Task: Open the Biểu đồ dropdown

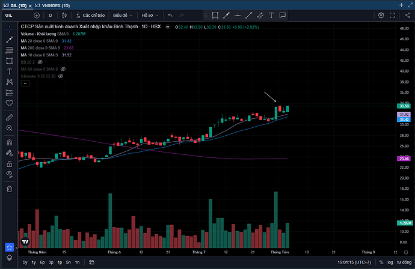Action: pos(121,15)
